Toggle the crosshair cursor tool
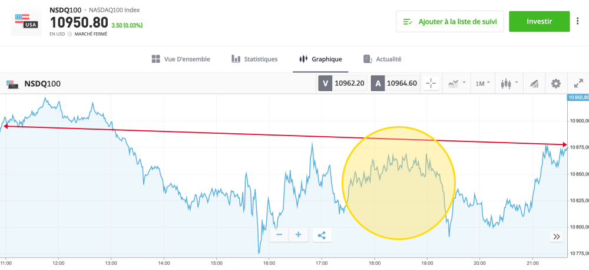 click(431, 83)
